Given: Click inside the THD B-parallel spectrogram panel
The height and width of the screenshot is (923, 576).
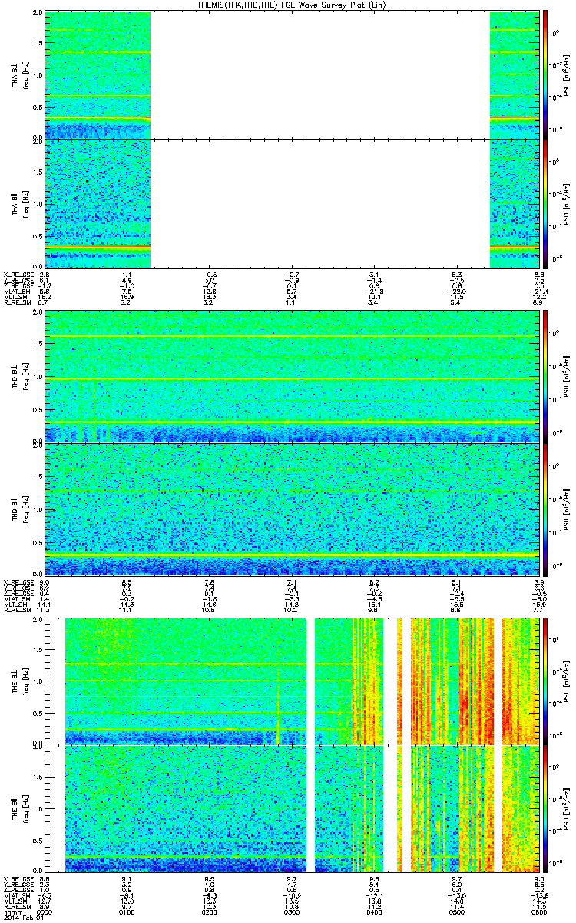Looking at the screenshot, I should [293, 508].
